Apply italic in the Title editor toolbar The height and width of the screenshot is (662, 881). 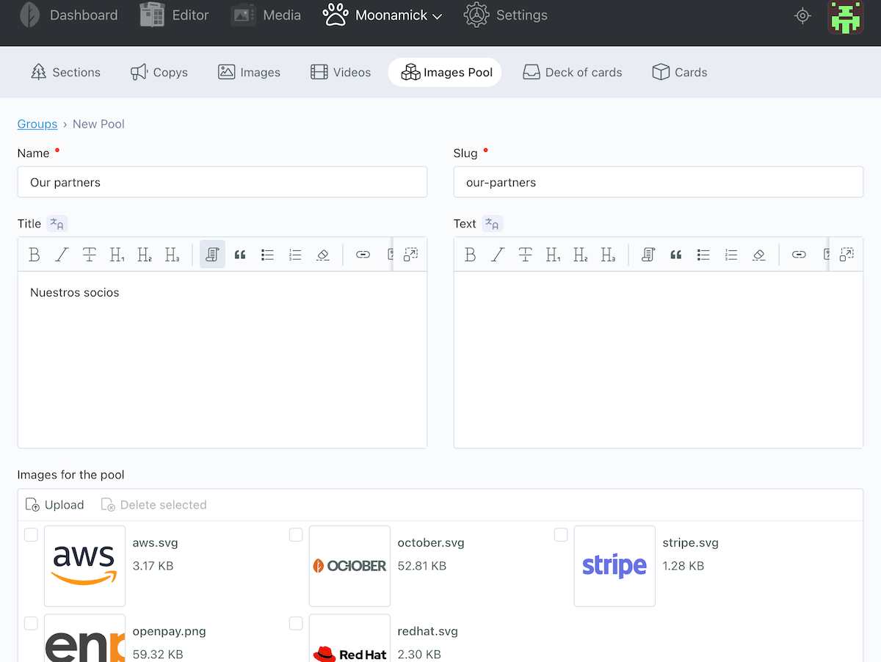click(x=62, y=255)
